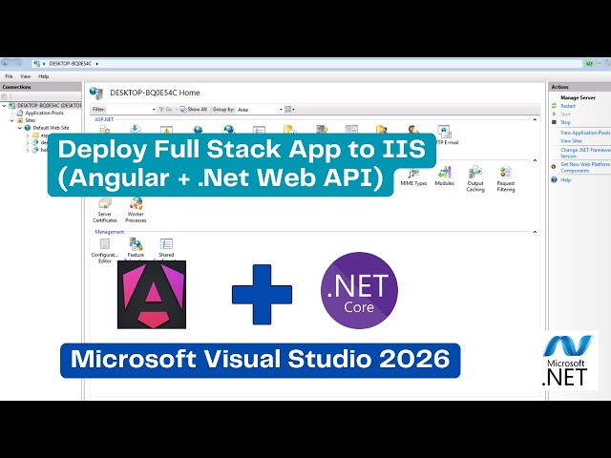
Task: Click the Show All filter button
Action: (x=193, y=110)
